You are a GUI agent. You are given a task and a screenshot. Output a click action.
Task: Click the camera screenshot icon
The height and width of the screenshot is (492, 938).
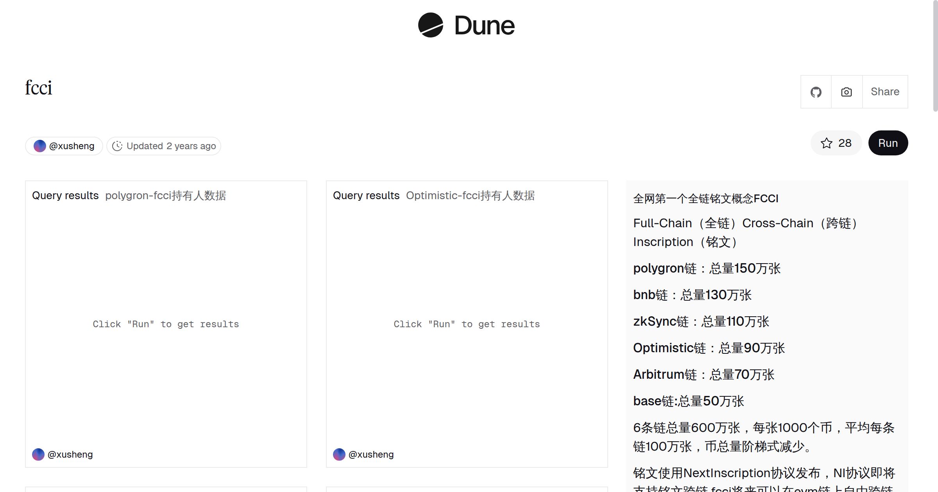pos(846,92)
